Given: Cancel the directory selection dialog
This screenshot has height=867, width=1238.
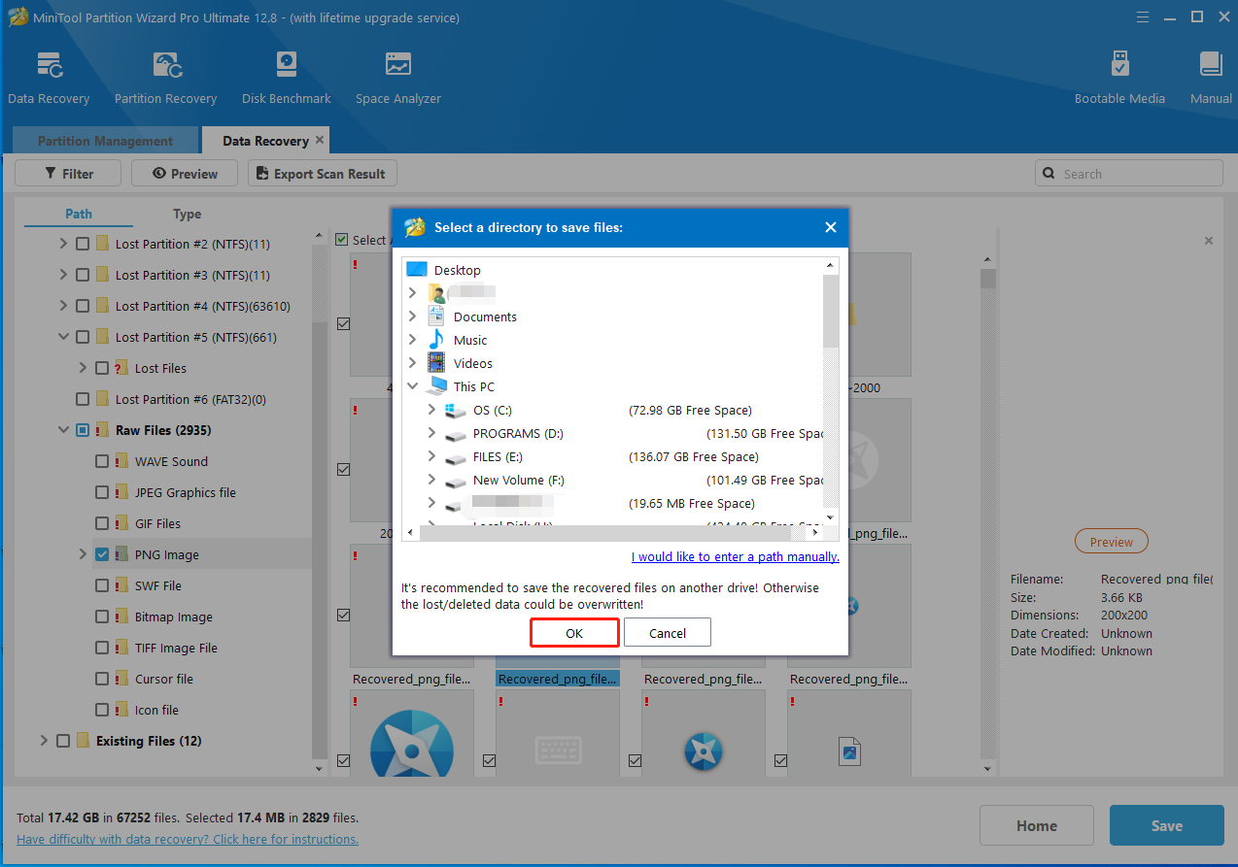Looking at the screenshot, I should [668, 633].
